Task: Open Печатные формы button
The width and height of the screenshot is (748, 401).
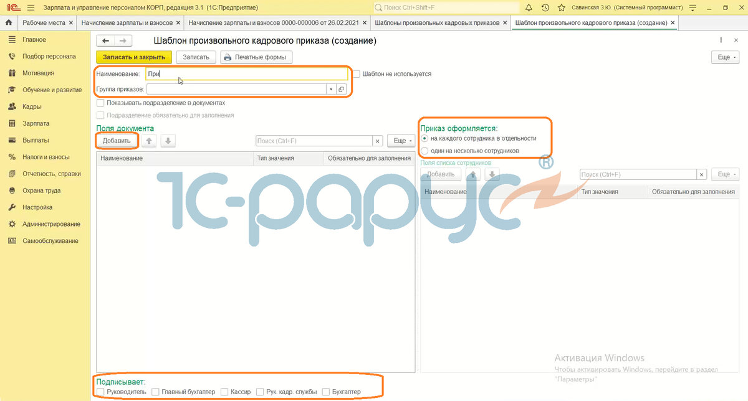Action: pyautogui.click(x=256, y=57)
